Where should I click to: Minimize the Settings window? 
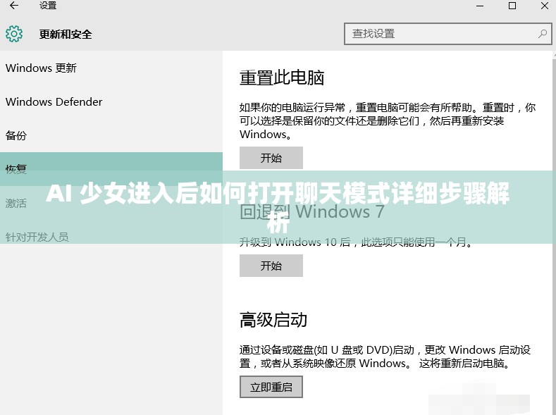[480, 6]
